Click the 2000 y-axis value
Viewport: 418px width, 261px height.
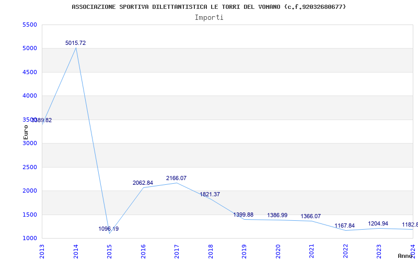coord(30,191)
